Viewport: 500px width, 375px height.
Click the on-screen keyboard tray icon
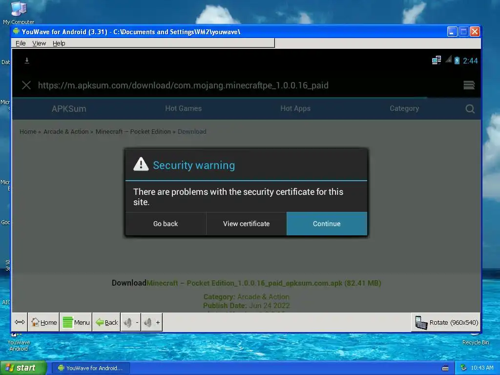tap(445, 368)
